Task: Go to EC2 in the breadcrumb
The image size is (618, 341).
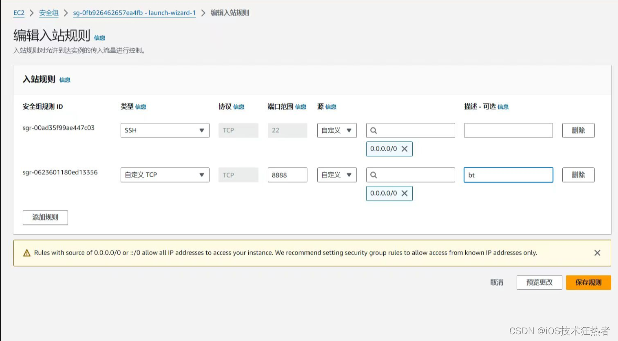Action: point(19,13)
